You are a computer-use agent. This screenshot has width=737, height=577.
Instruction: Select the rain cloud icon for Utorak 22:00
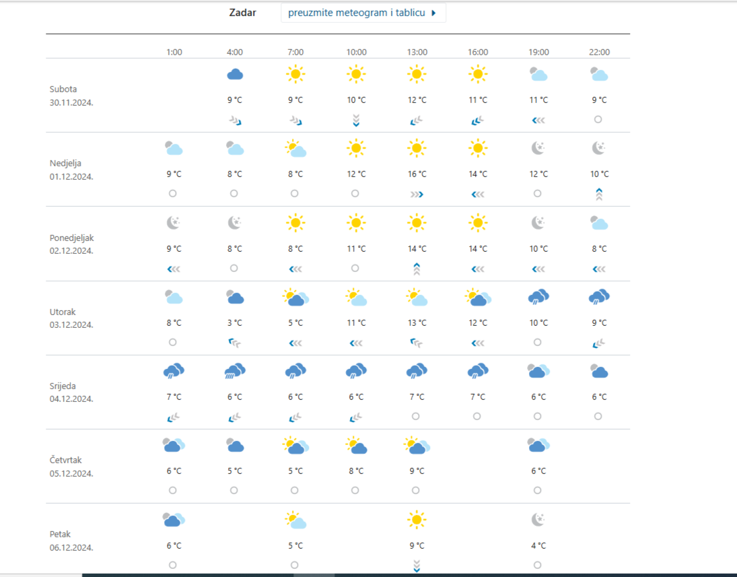(x=599, y=296)
